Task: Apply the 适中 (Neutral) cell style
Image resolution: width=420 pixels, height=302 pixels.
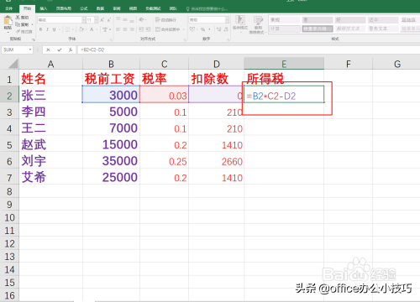Action: (x=383, y=20)
